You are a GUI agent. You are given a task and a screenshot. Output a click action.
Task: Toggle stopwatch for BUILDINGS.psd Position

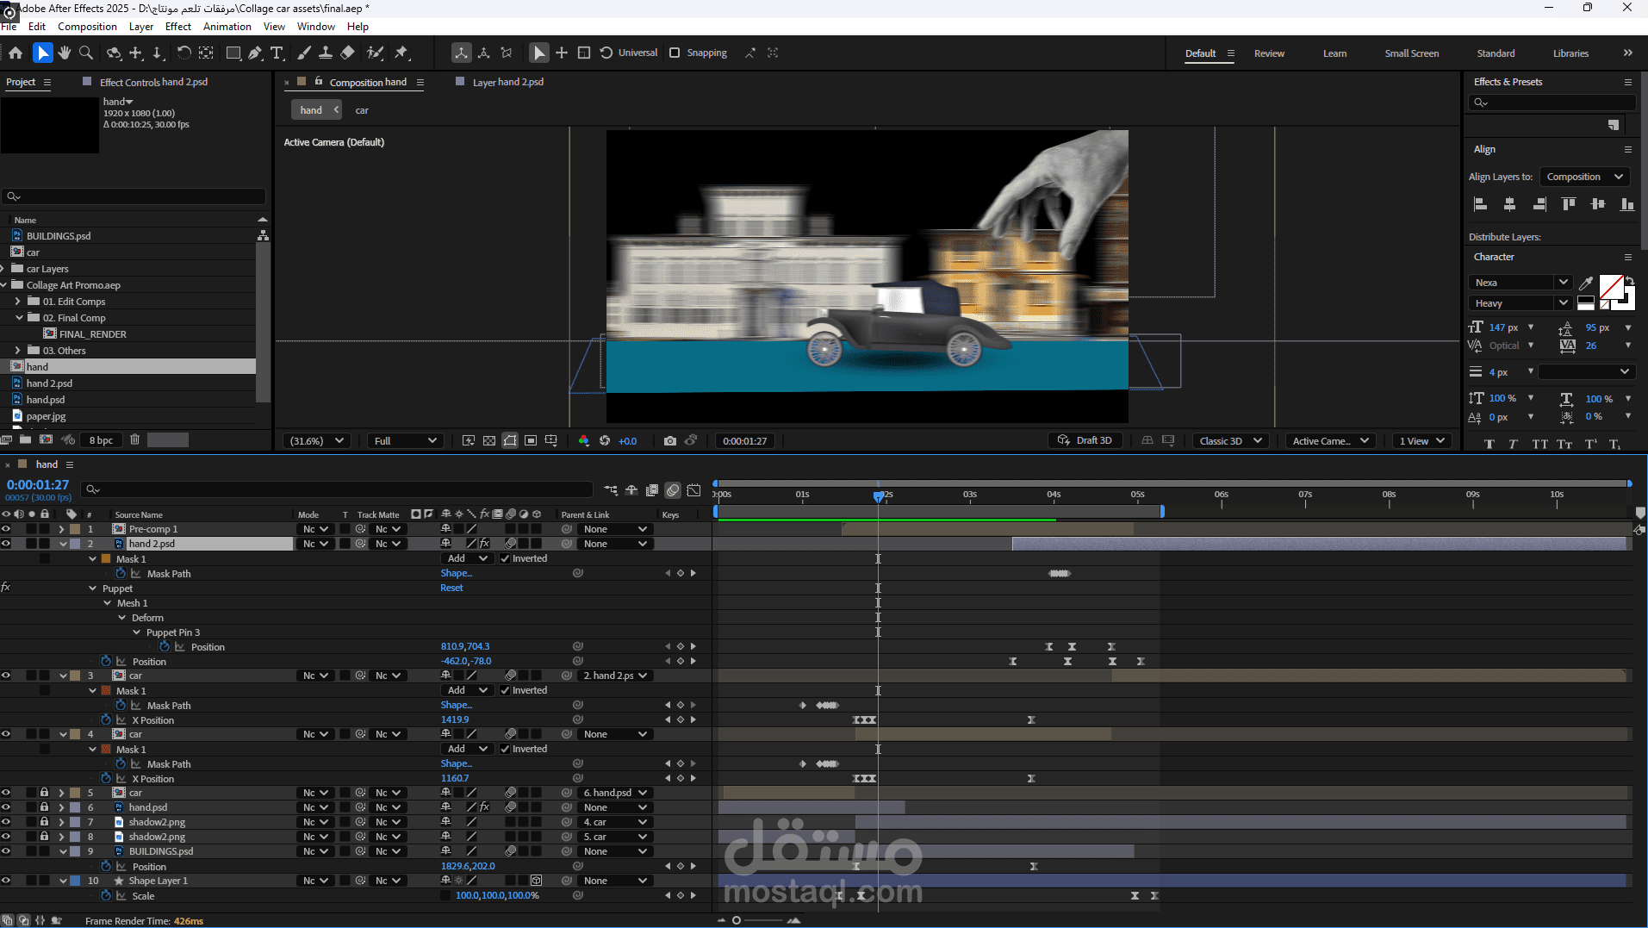106,866
